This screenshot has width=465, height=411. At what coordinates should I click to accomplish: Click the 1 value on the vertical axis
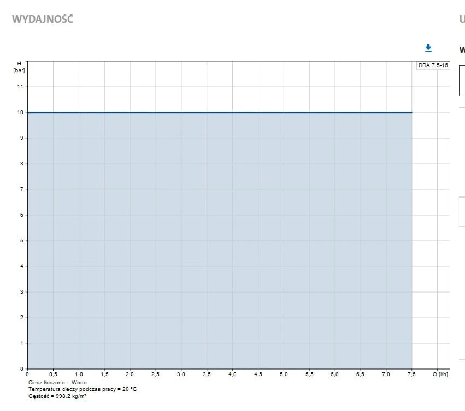pyautogui.click(x=22, y=343)
